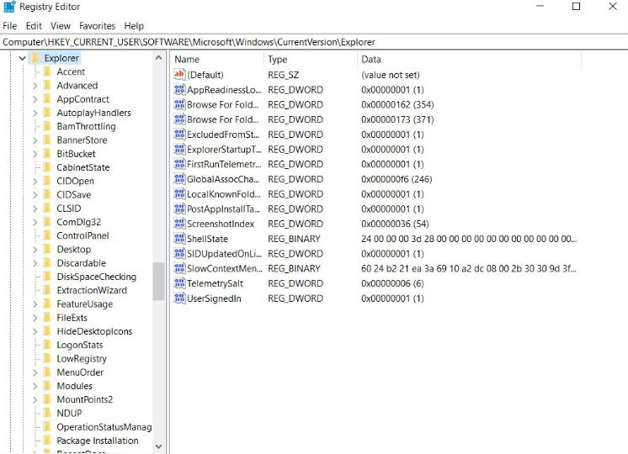Click the ControlPanel key folder icon
The image size is (628, 454).
click(x=47, y=235)
